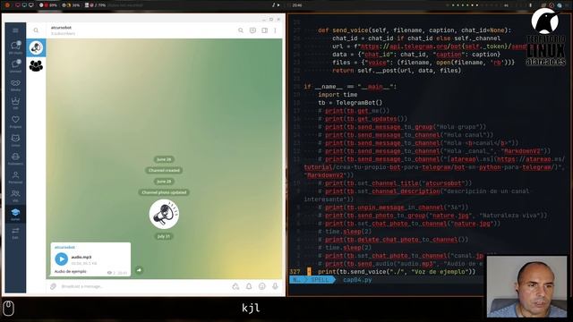Forward the audio message using share arrow
Viewport: 573px width, 322px height.
[139, 270]
